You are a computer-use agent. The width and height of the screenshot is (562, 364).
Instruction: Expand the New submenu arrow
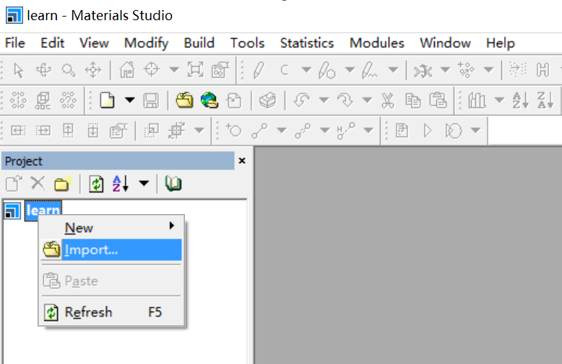172,226
